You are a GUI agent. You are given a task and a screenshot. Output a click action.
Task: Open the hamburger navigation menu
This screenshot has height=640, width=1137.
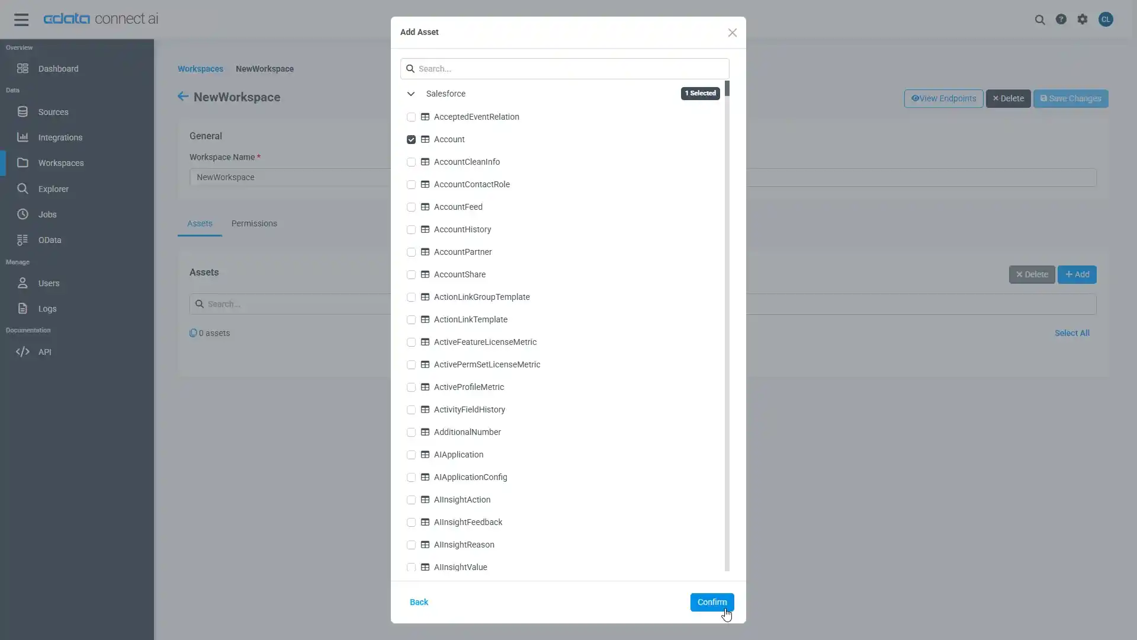[21, 20]
